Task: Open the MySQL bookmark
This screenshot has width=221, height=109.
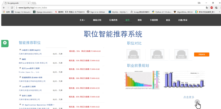Action: pyautogui.click(x=119, y=12)
